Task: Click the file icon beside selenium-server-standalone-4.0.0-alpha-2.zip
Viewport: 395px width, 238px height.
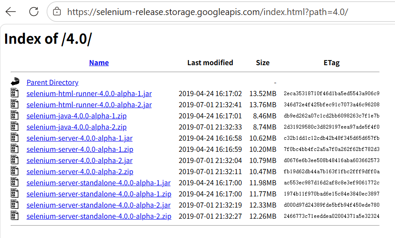Action: coord(15,216)
